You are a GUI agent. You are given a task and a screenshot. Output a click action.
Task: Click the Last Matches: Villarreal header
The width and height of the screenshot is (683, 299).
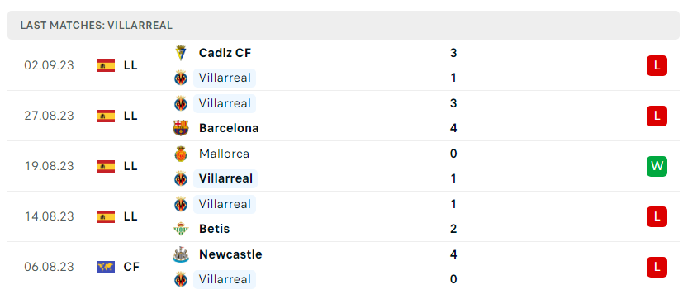(x=97, y=26)
